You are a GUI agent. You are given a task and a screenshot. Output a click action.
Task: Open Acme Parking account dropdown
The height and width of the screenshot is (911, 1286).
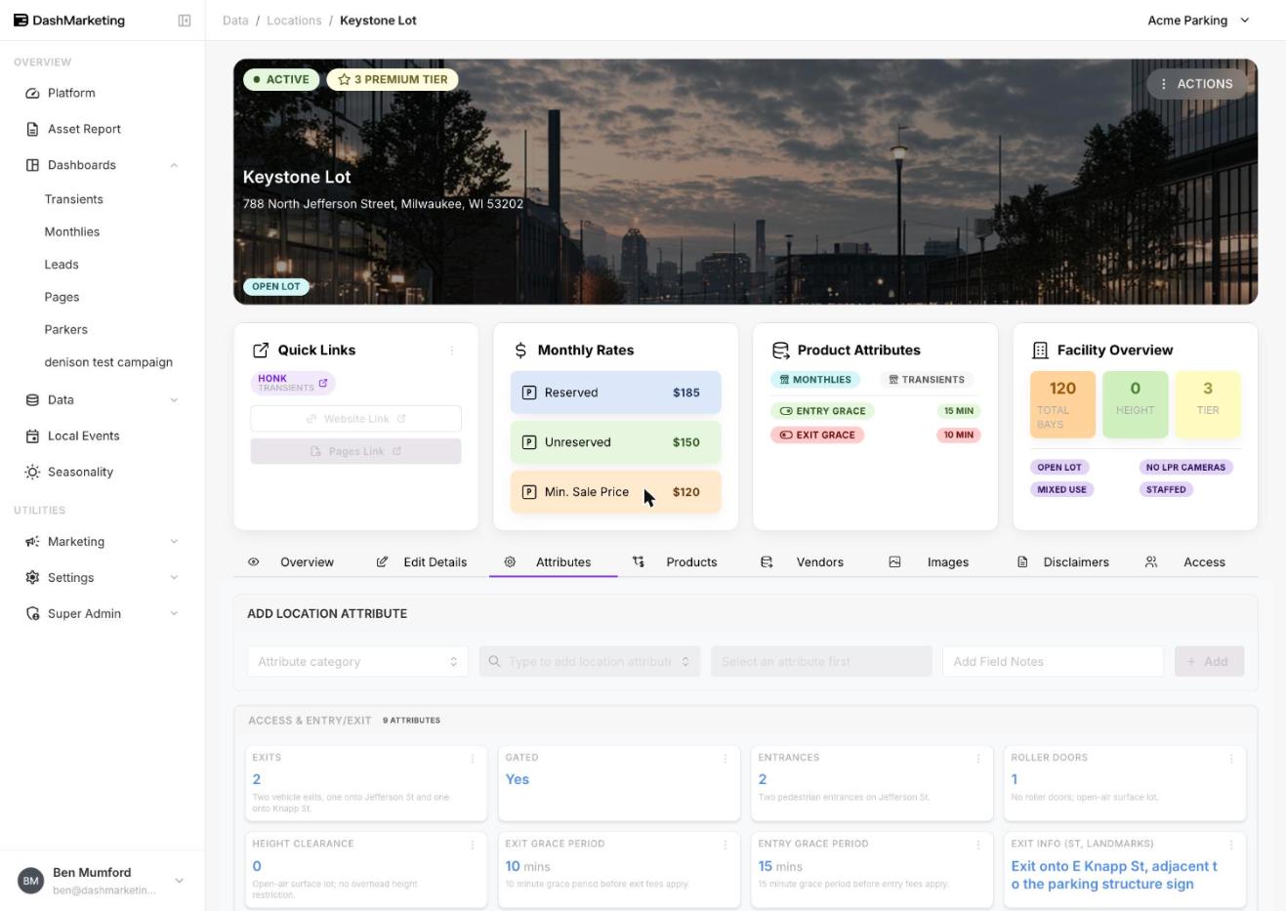(x=1198, y=21)
